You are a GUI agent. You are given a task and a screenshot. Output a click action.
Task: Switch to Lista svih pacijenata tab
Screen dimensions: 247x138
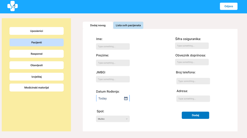[x=128, y=25]
